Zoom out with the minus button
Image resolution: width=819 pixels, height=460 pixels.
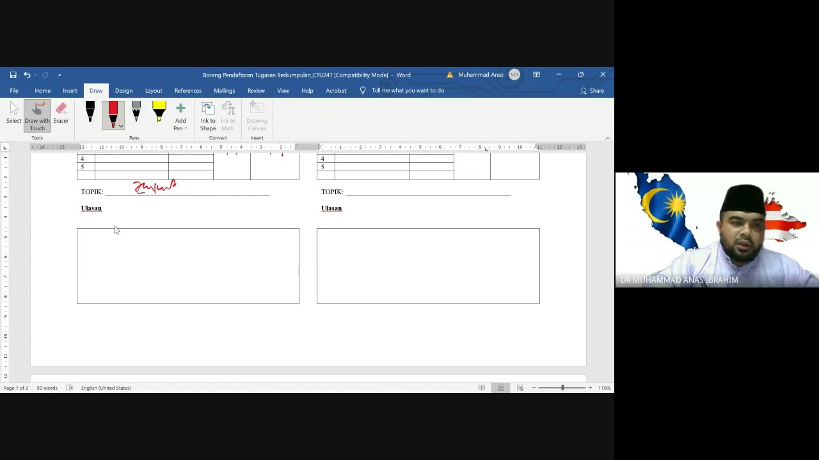(534, 388)
